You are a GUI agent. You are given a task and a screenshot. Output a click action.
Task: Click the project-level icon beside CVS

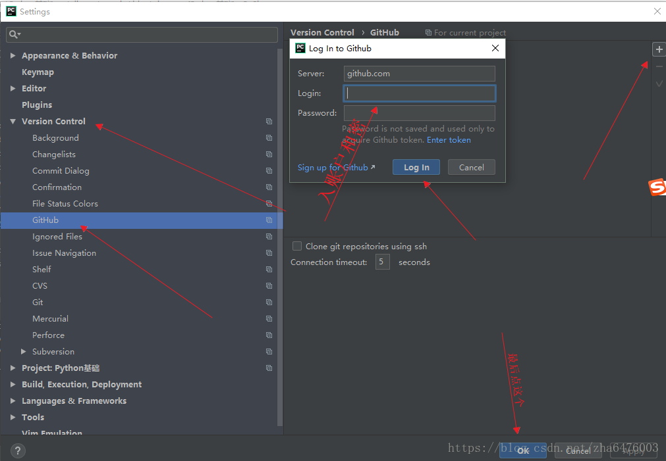click(269, 286)
